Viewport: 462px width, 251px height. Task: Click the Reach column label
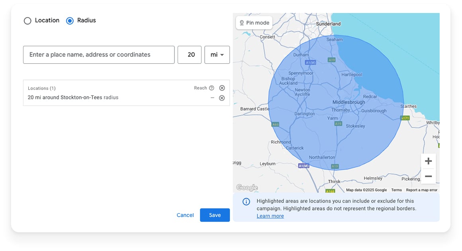200,88
